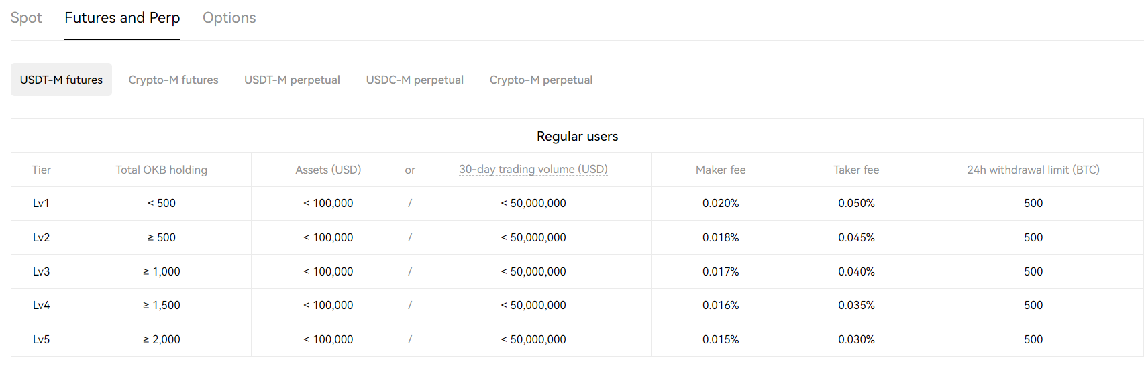Click the Lv1 tier cell
1148x366 pixels.
tap(42, 203)
